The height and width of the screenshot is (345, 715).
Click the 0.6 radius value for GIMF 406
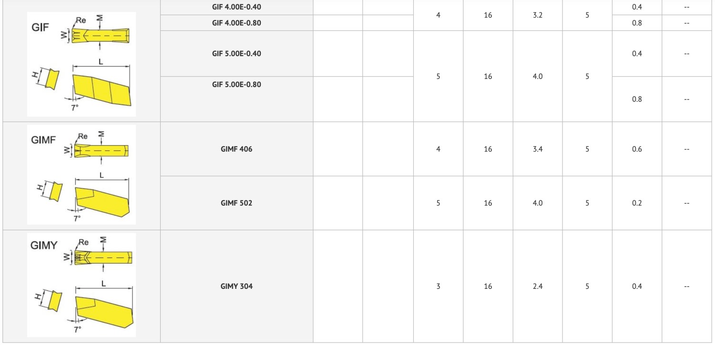tap(637, 149)
